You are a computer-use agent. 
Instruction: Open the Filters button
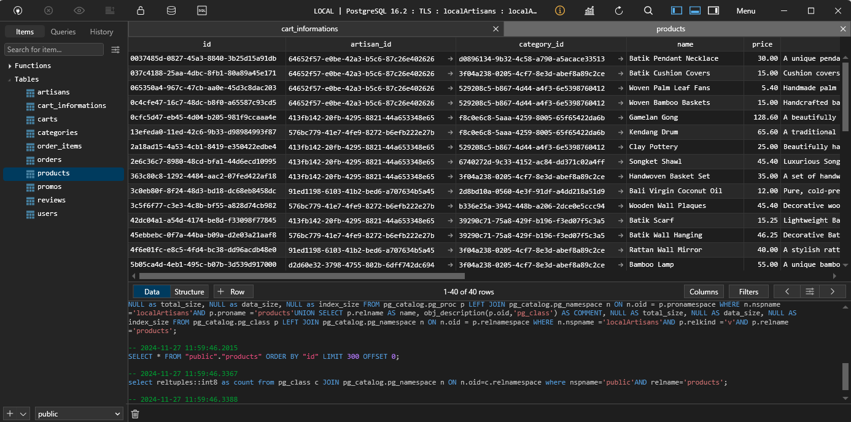click(748, 291)
